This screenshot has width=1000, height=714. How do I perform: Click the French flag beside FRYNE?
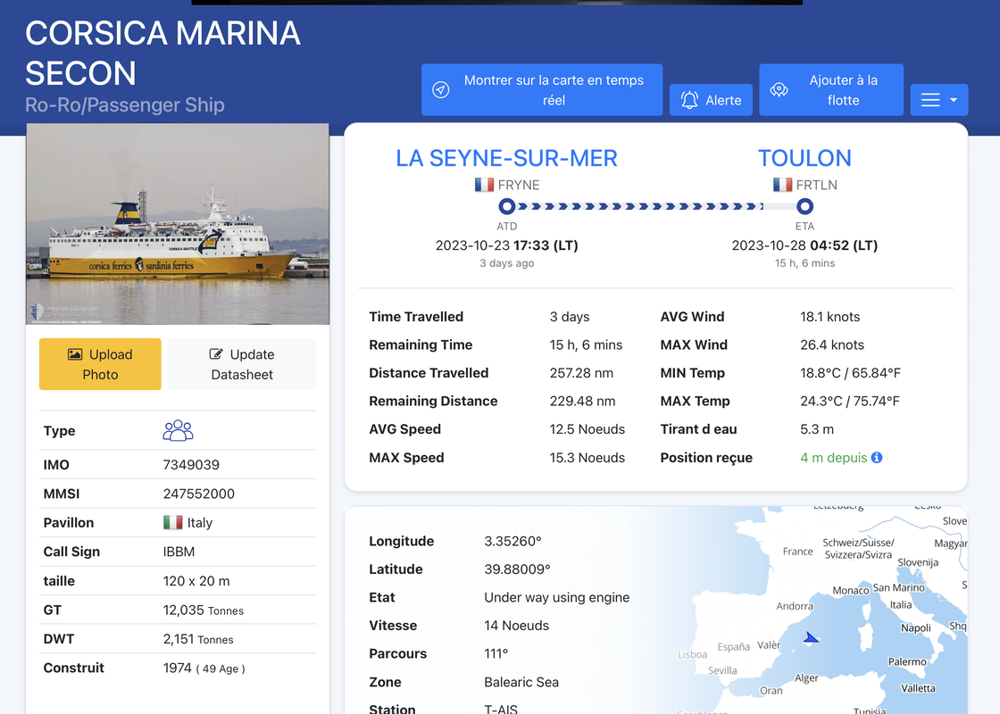(484, 185)
